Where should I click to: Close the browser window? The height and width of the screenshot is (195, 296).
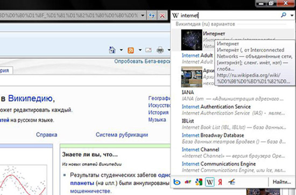coord(286,3)
